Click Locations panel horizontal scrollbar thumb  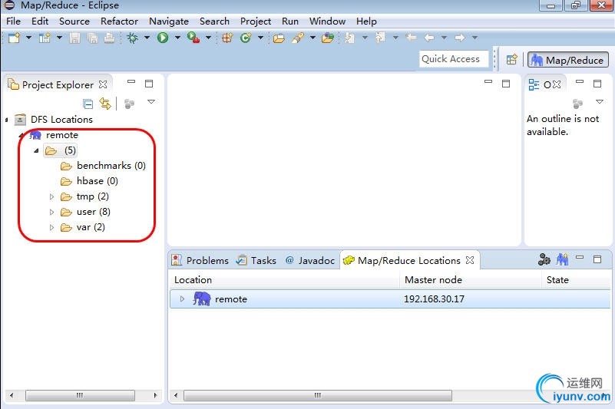click(x=318, y=395)
